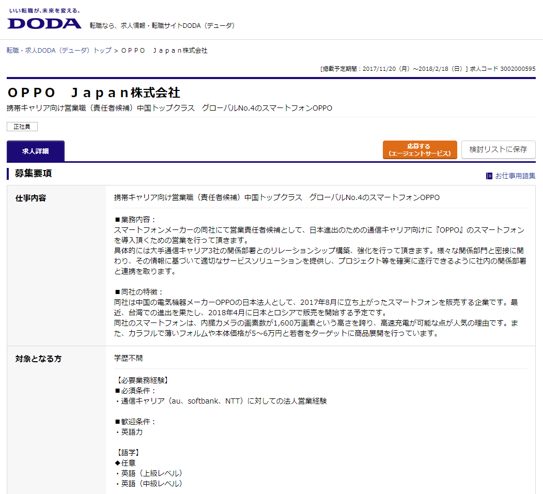Click the ◆任意 line

(x=125, y=463)
